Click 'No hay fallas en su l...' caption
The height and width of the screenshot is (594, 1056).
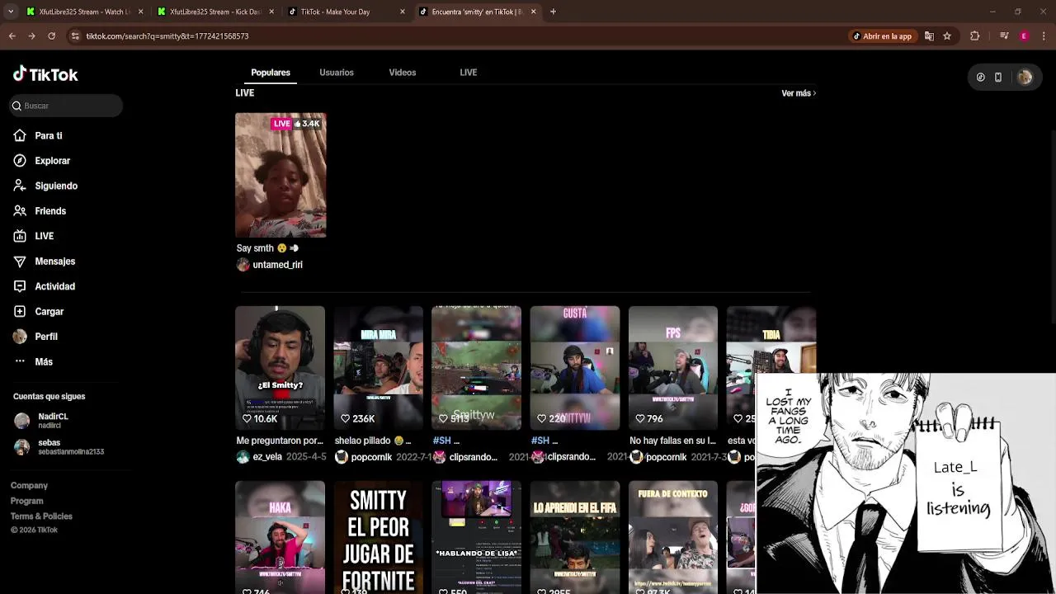673,441
